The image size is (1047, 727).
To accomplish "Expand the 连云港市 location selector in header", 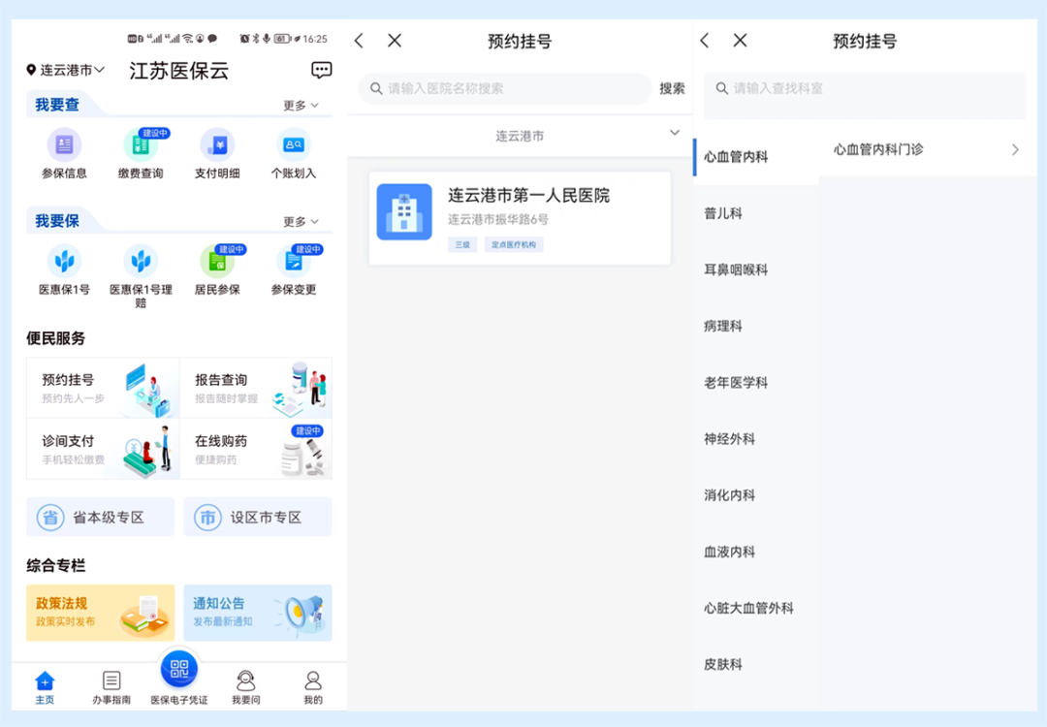I will point(66,70).
